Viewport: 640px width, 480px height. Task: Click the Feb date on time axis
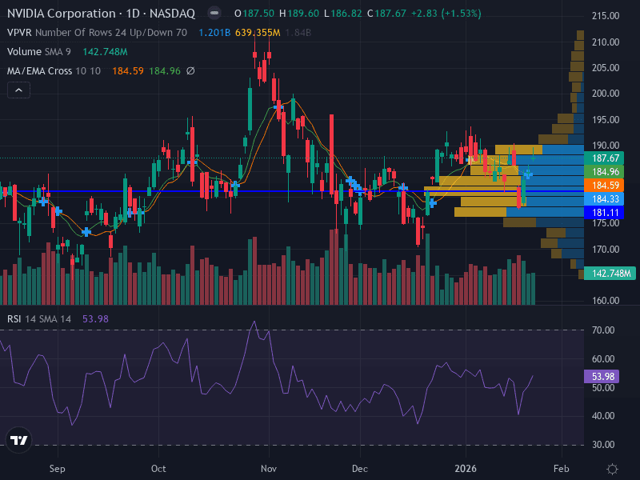(x=562, y=469)
